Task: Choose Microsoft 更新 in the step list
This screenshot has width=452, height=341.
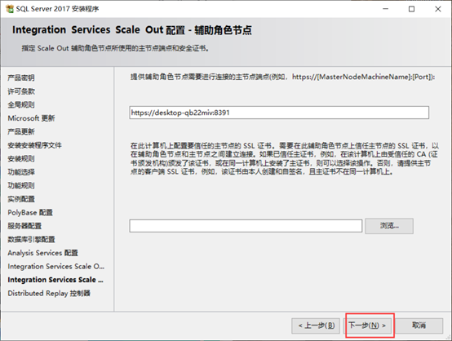Action: click(31, 118)
